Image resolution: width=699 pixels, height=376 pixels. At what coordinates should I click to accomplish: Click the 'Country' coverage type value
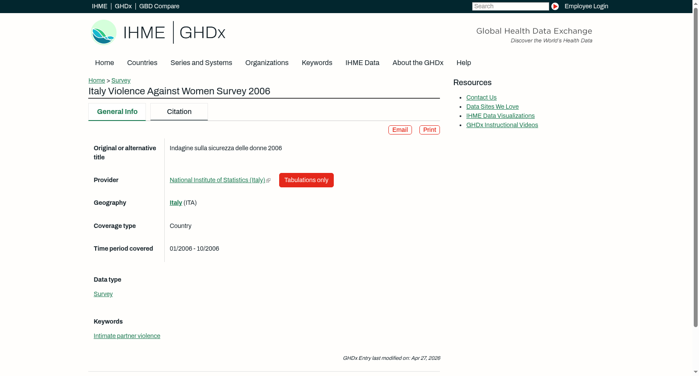pos(180,226)
